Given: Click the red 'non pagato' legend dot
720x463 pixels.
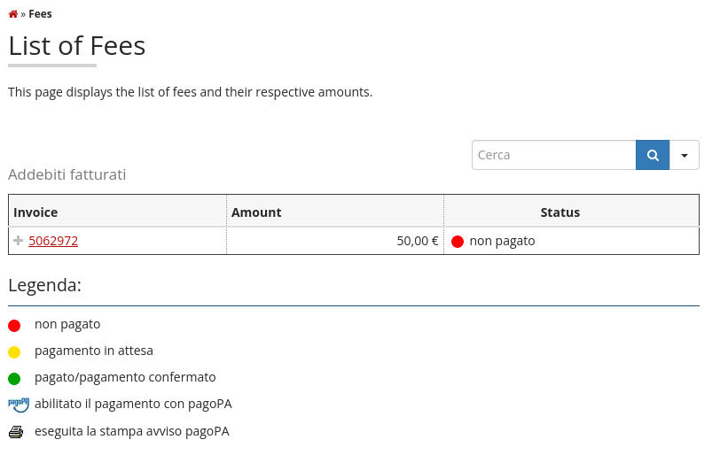Looking at the screenshot, I should coord(14,325).
